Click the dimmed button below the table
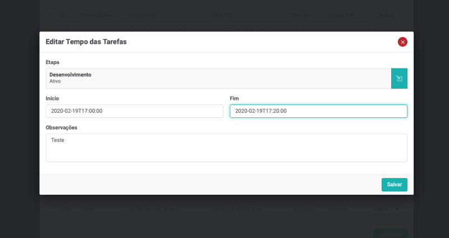The image size is (449, 238). (x=390, y=233)
